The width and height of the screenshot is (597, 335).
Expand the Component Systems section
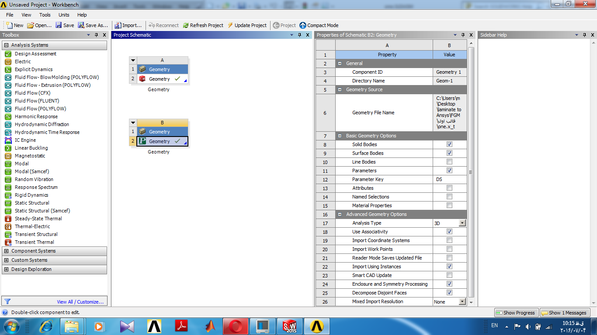pos(7,251)
